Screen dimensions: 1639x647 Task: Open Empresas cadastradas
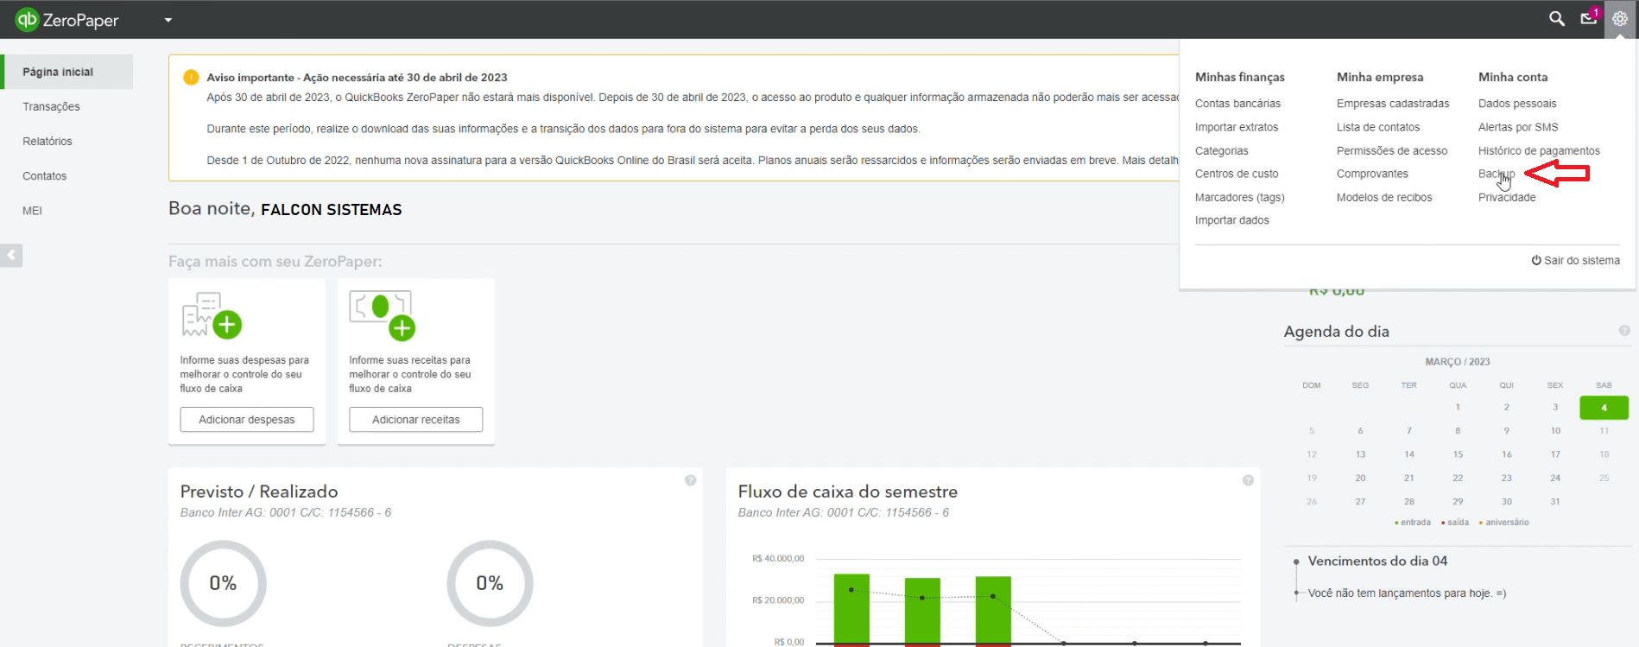[x=1393, y=104]
